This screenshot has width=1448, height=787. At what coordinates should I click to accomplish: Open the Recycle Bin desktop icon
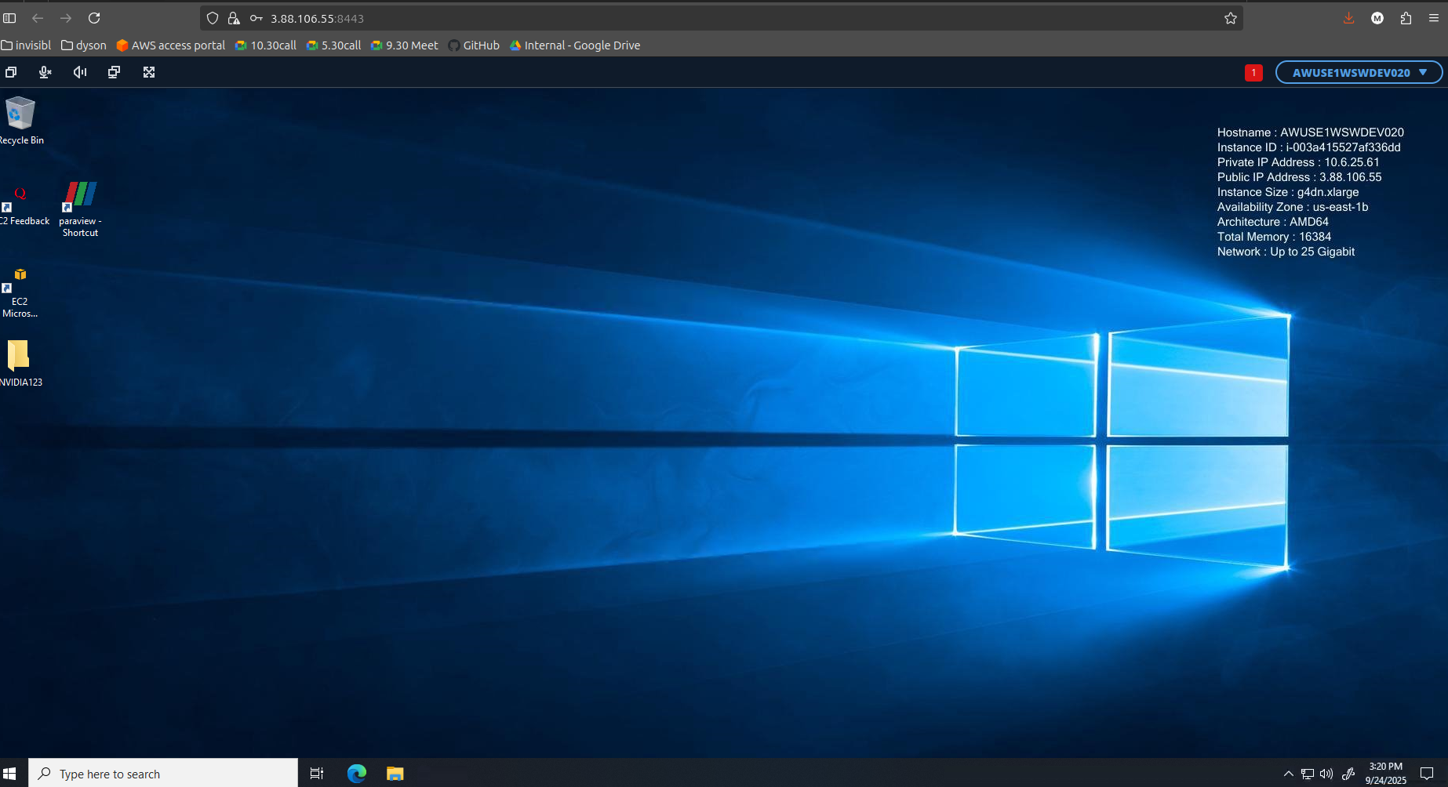point(20,121)
